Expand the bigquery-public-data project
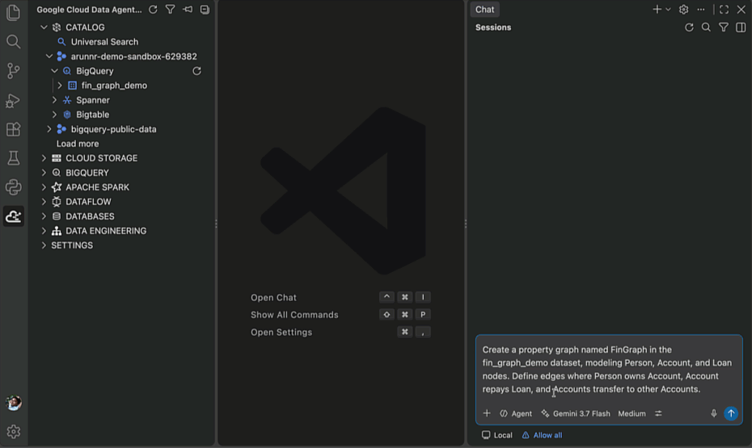 (x=49, y=129)
